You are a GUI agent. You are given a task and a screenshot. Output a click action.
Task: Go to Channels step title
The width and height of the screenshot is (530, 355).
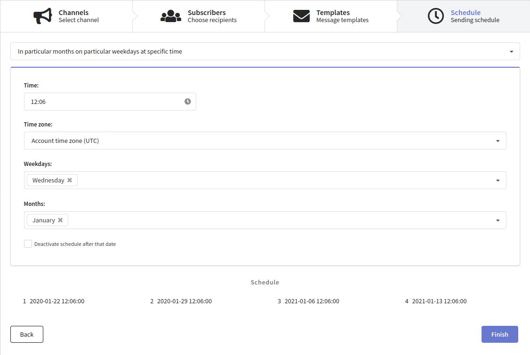click(x=73, y=13)
